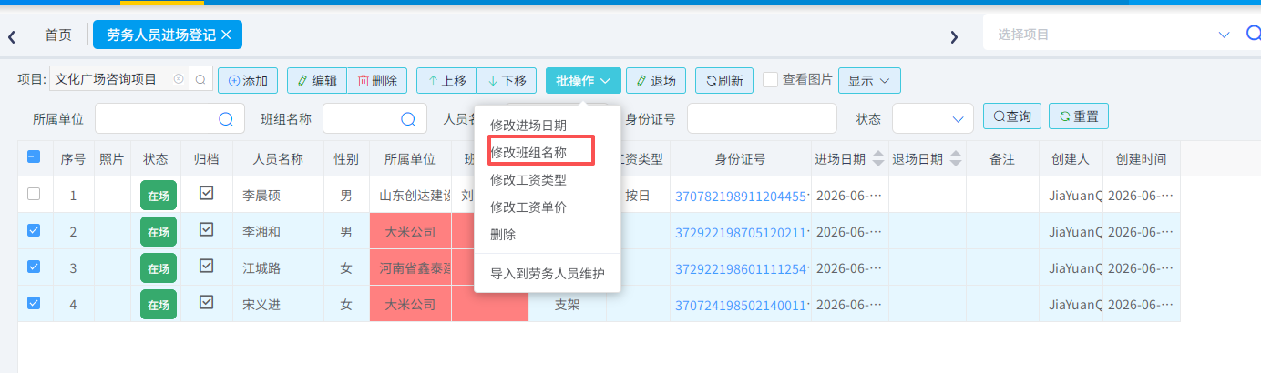Click the 身份证号 input field

pyautogui.click(x=762, y=118)
